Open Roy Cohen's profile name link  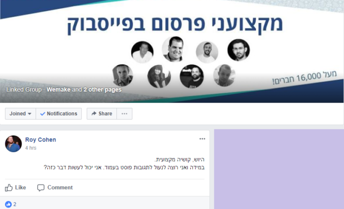(41, 140)
